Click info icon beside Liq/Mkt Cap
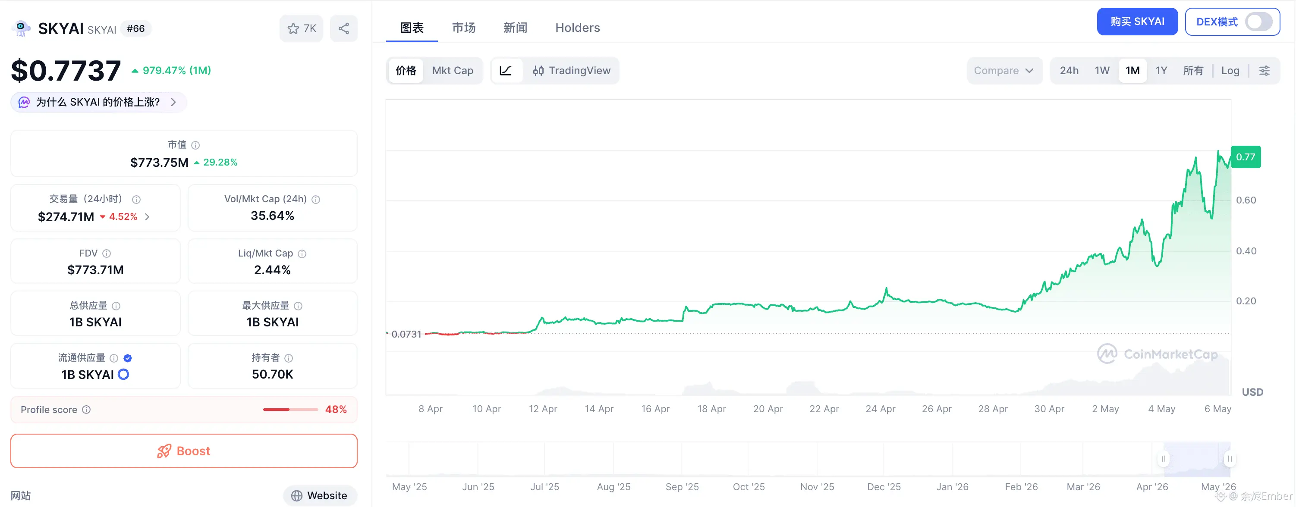 302,254
